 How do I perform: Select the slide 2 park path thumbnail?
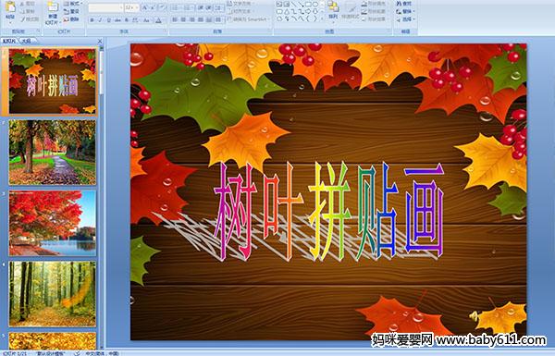(52, 153)
